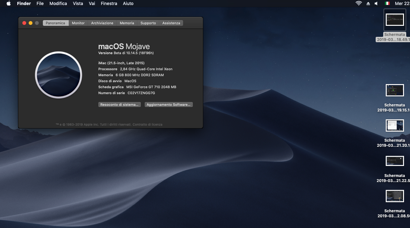Select the Panoramica tab
Viewport: 410px width, 228px height.
click(x=55, y=23)
